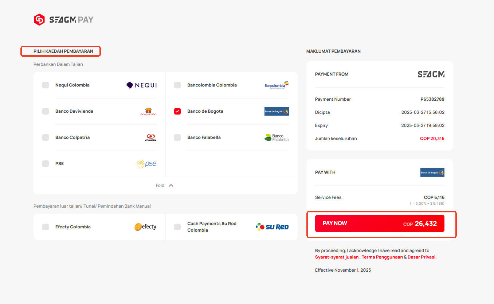Select the Nequi Colombia label
The height and width of the screenshot is (304, 494).
pos(72,85)
